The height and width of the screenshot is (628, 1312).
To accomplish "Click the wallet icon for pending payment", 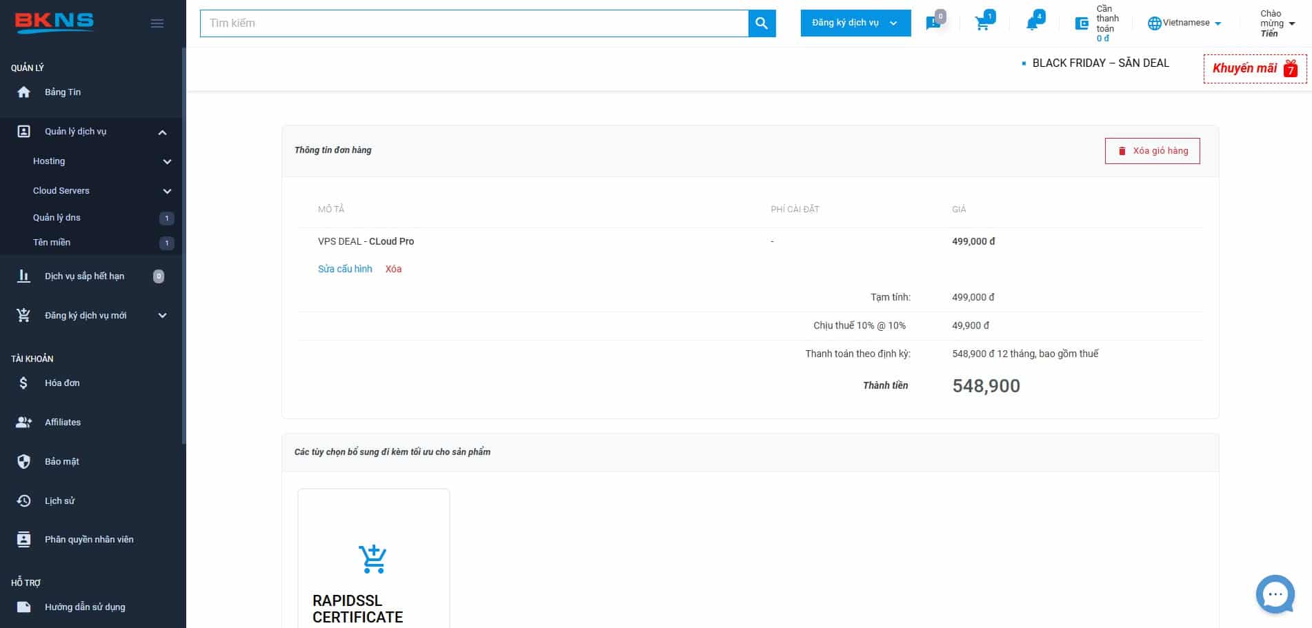I will 1082,23.
